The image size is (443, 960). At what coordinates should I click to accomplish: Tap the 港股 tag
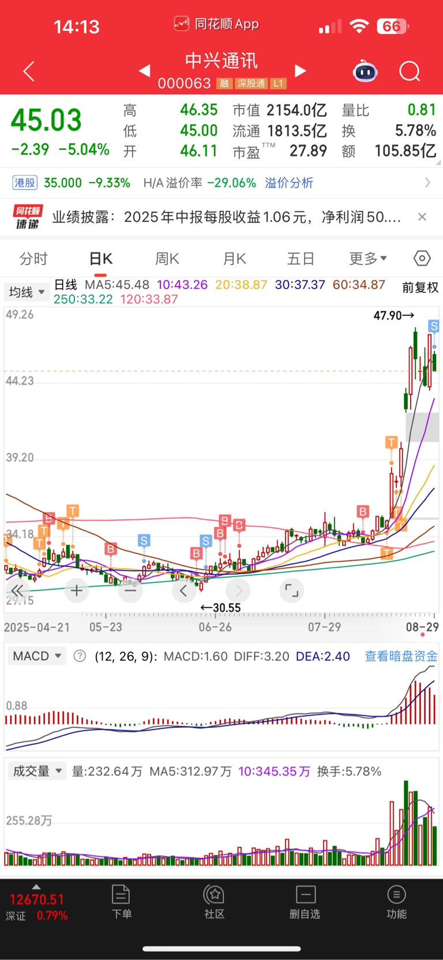pyautogui.click(x=25, y=183)
